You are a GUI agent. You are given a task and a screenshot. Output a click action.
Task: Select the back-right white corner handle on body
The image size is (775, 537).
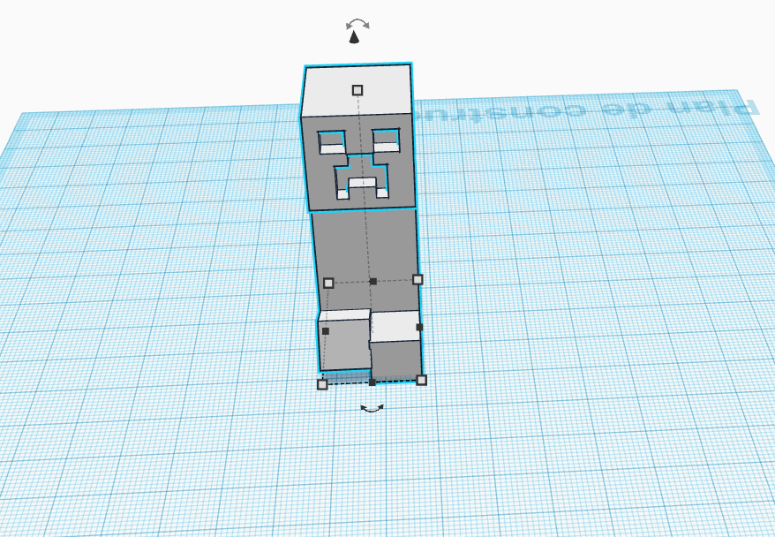[x=418, y=279]
